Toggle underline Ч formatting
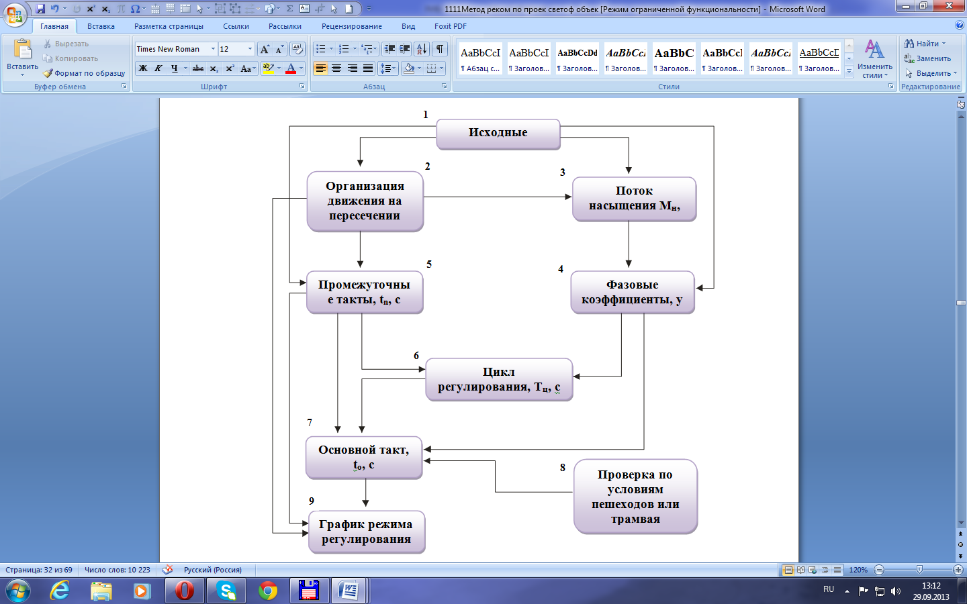 point(174,68)
